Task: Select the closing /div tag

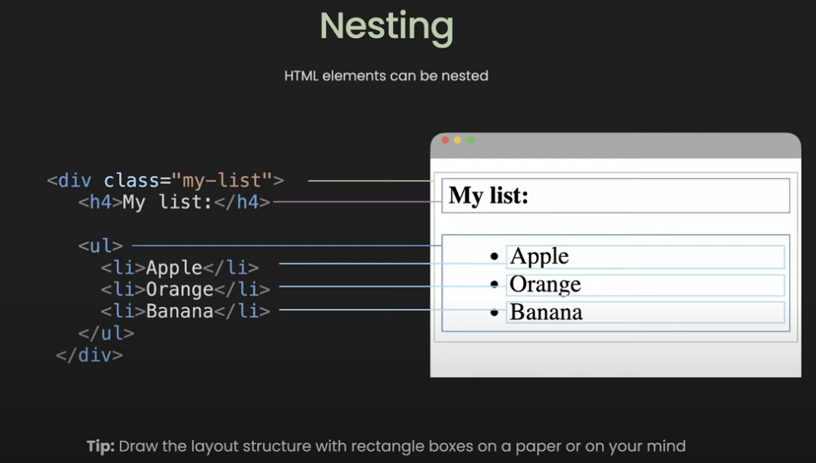Action: pos(90,355)
